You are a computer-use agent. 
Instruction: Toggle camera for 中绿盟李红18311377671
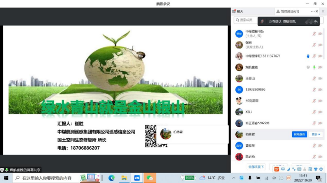(x=320, y=56)
